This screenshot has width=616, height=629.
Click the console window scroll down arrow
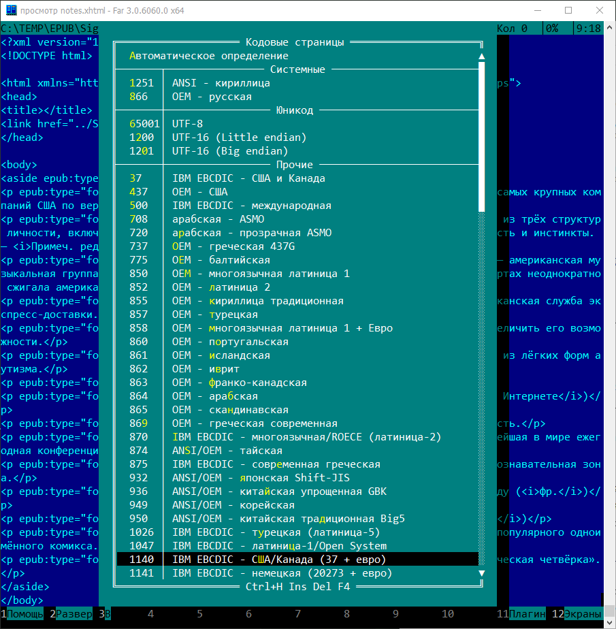pos(610,622)
